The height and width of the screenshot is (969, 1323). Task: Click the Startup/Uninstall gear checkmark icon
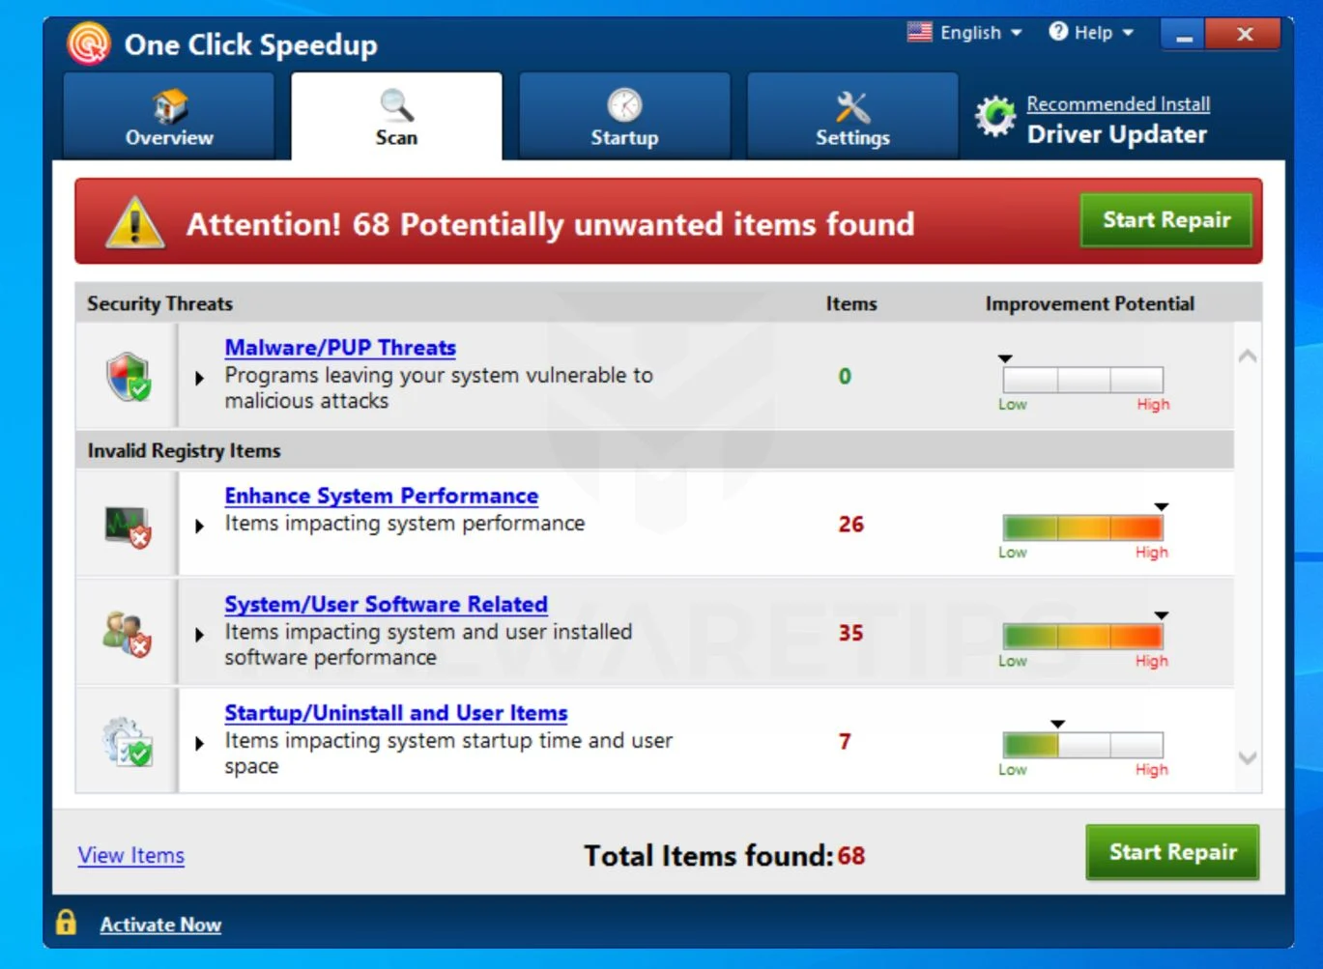pos(128,742)
